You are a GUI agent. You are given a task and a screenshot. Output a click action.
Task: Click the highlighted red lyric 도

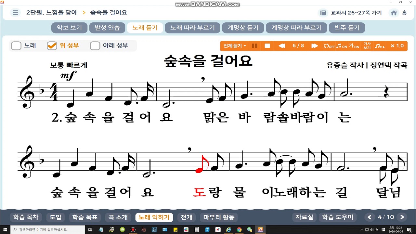(200, 192)
